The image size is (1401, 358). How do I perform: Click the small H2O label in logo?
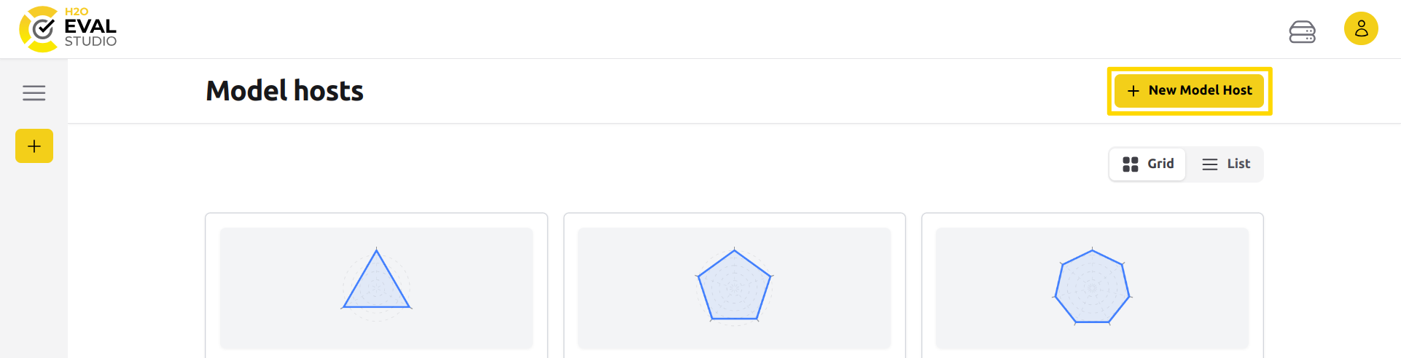77,12
